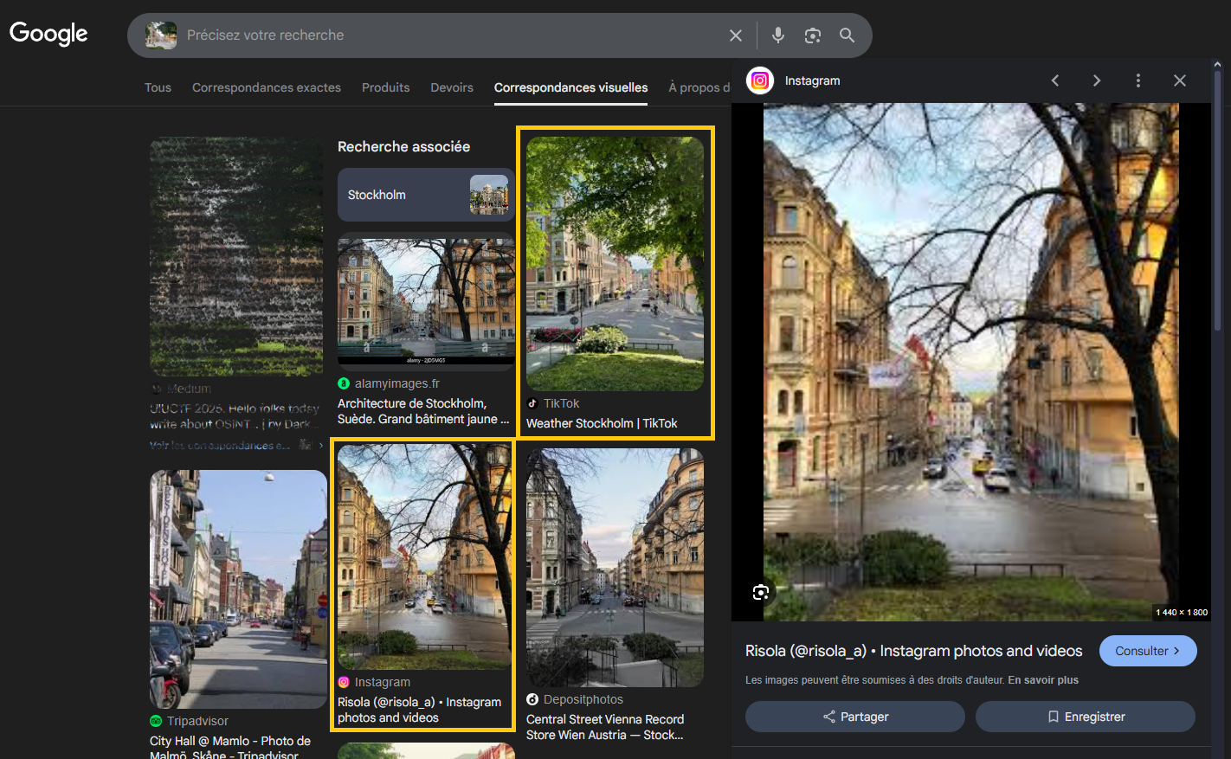The height and width of the screenshot is (759, 1231).
Task: Open 'Central Street Vienna Record Store' link
Action: click(605, 727)
